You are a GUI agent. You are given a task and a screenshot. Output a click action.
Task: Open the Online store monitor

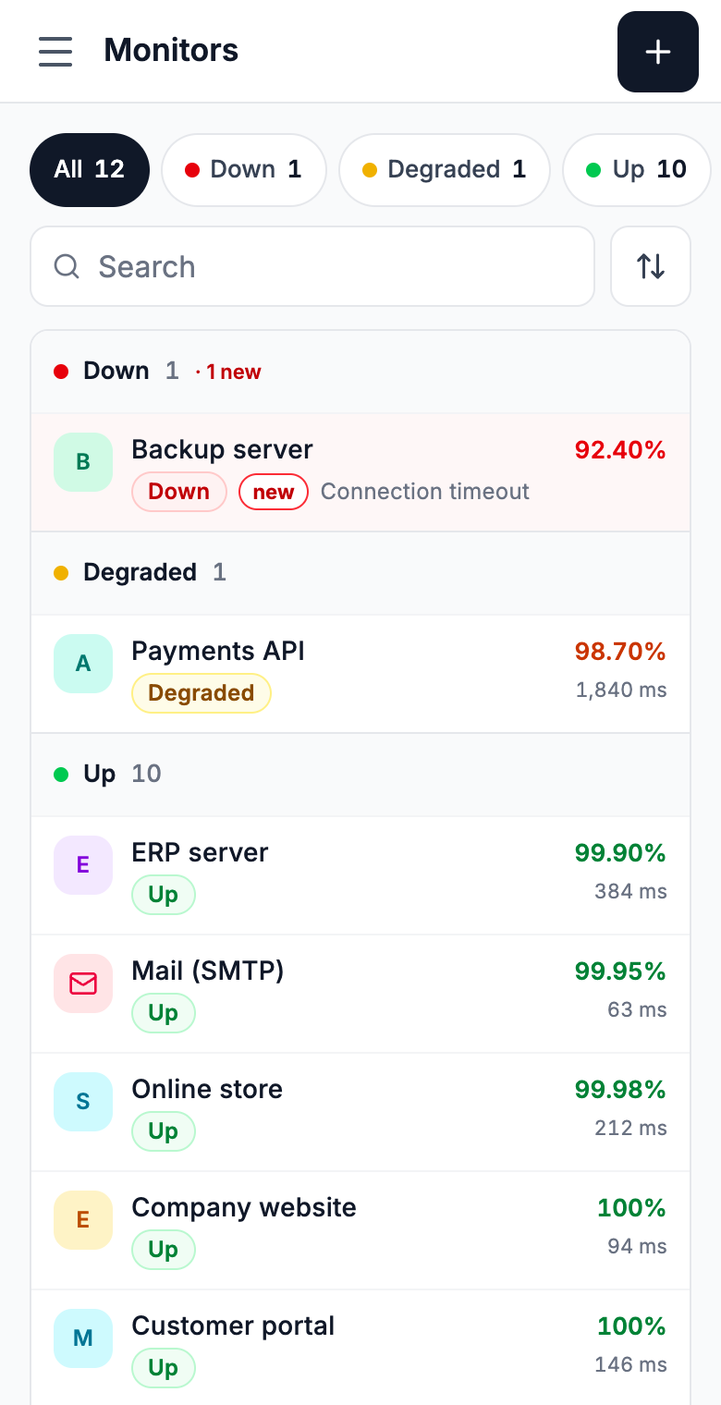pos(360,1112)
